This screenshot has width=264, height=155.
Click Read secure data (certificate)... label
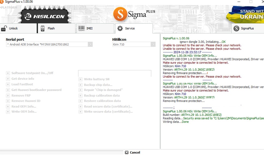click(x=108, y=106)
